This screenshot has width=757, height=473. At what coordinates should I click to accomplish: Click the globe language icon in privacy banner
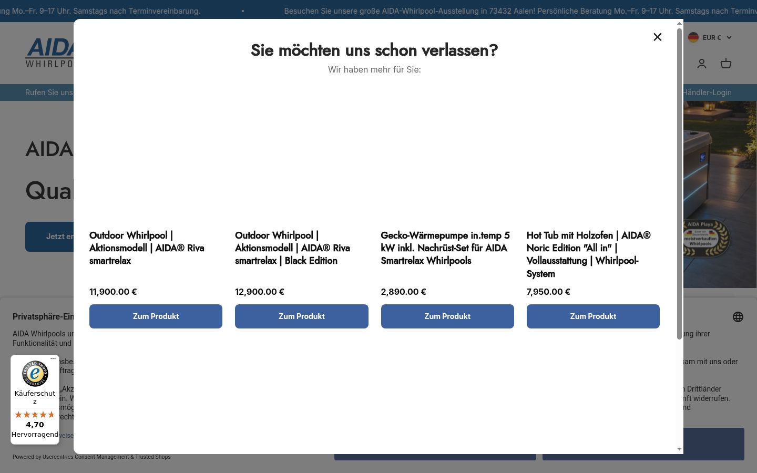pos(738,317)
